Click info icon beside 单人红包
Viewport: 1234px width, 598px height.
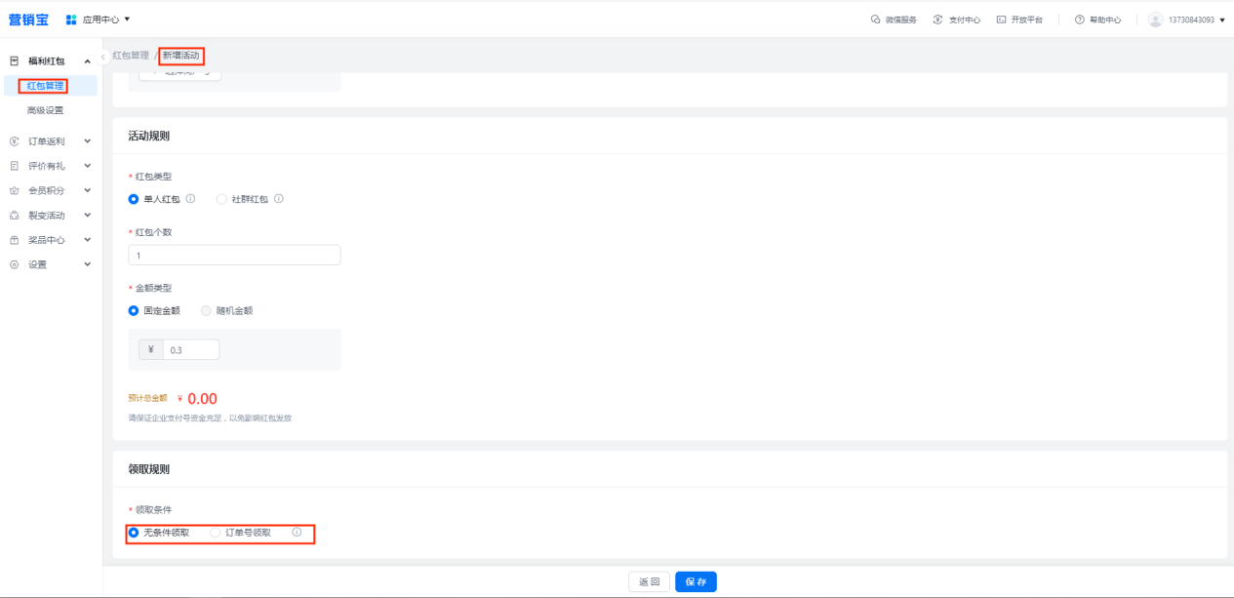click(190, 199)
